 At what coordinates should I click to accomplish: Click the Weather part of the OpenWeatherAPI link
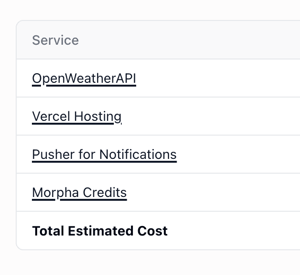tap(90, 79)
